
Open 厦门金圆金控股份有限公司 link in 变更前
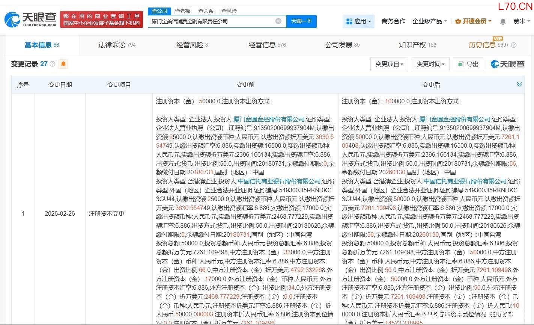269,119
